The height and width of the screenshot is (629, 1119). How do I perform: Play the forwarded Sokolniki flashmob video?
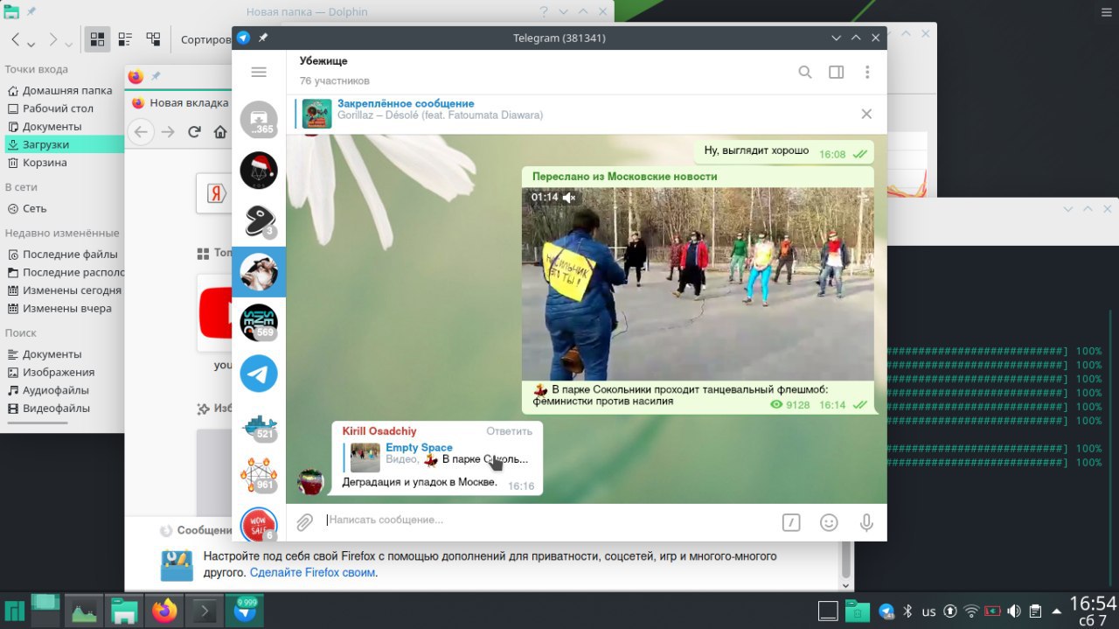coord(698,283)
